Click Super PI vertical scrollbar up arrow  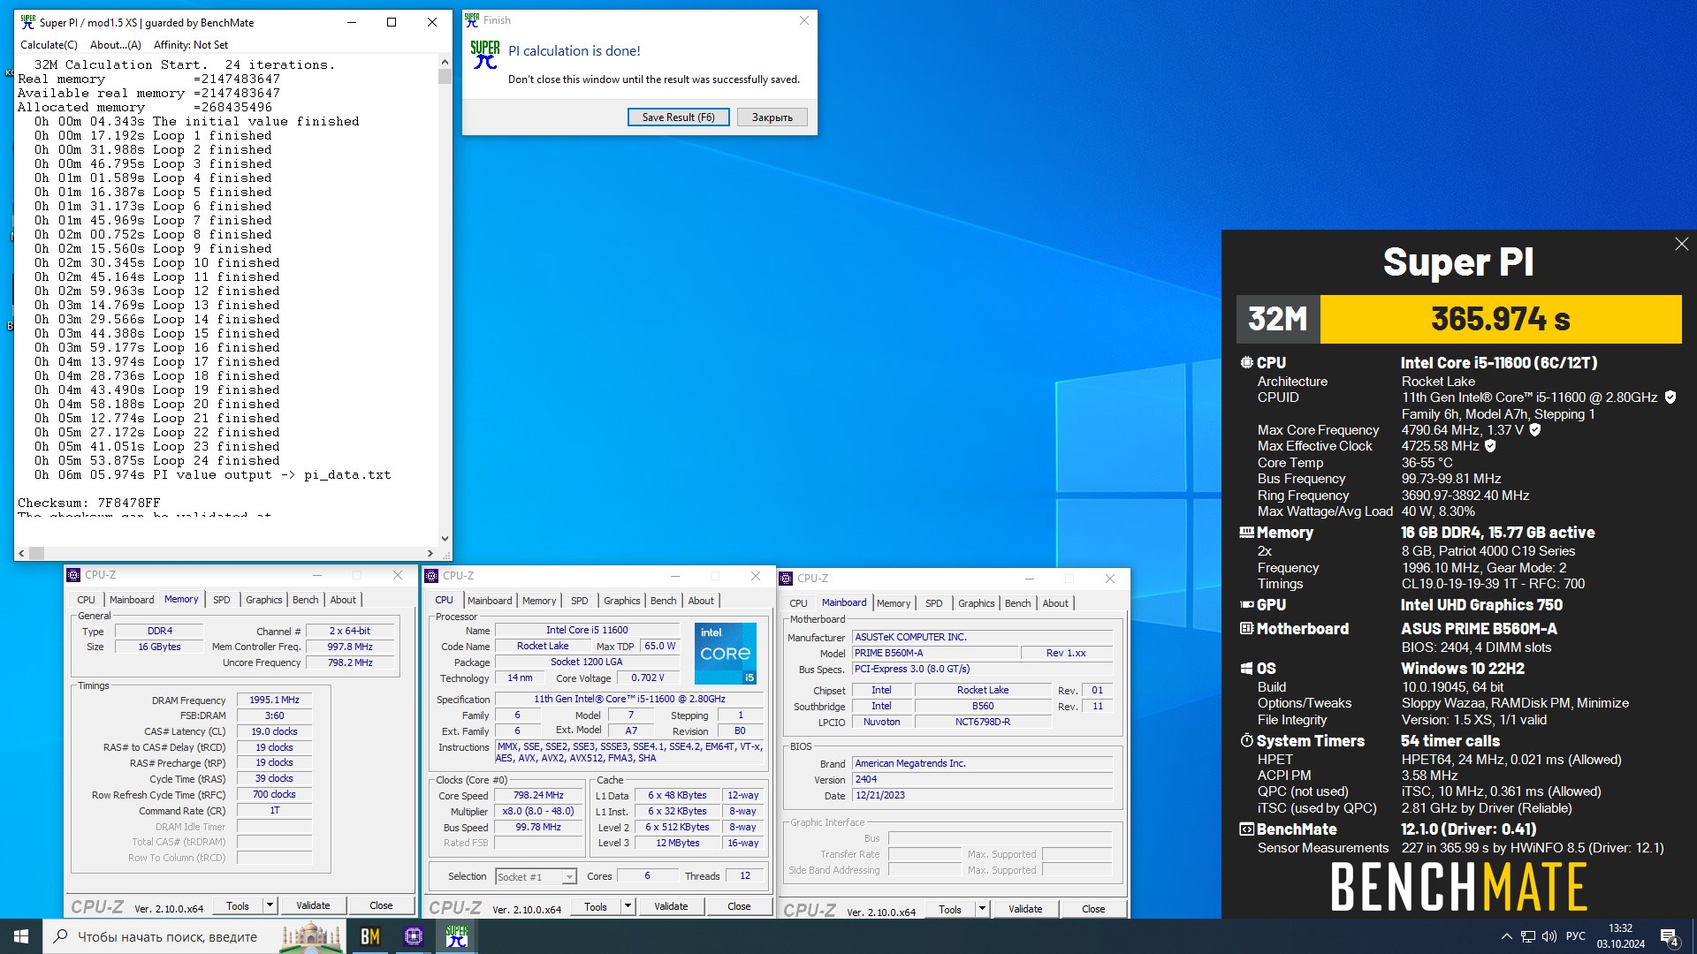point(445,64)
